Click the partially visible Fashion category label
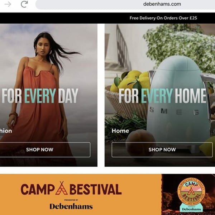 tap(6, 131)
